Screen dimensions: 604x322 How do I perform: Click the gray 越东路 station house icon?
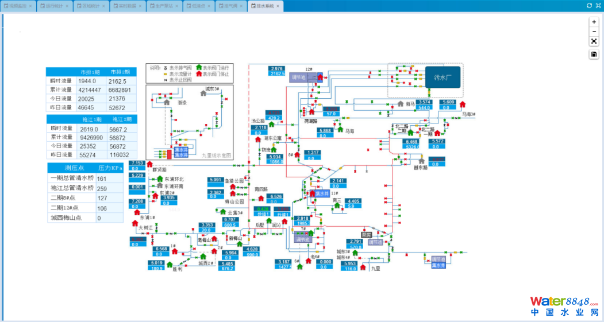(x=422, y=161)
